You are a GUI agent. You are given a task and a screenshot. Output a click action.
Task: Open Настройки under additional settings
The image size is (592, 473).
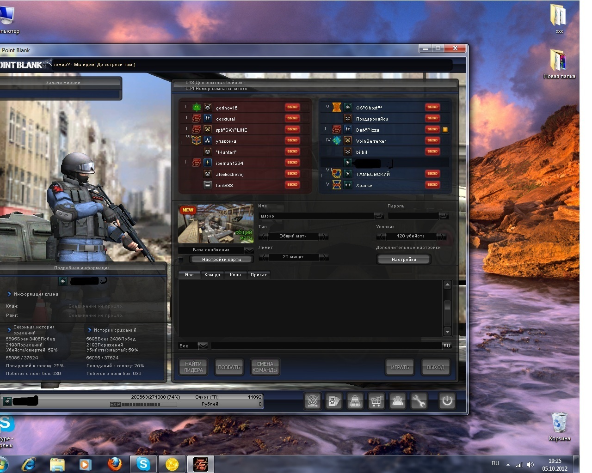point(404,260)
